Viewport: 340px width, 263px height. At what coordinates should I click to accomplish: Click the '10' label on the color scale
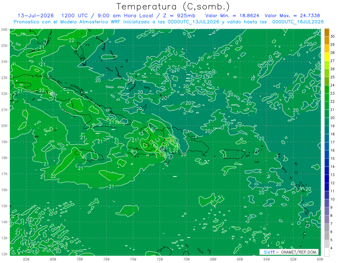[x=333, y=199]
